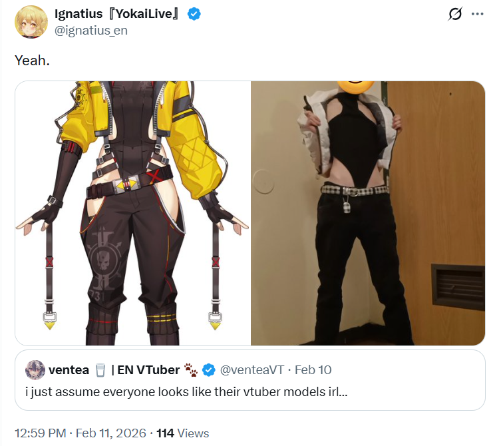The width and height of the screenshot is (499, 446).
Task: Click the paw prints emoji in ventea's name
Action: (191, 370)
